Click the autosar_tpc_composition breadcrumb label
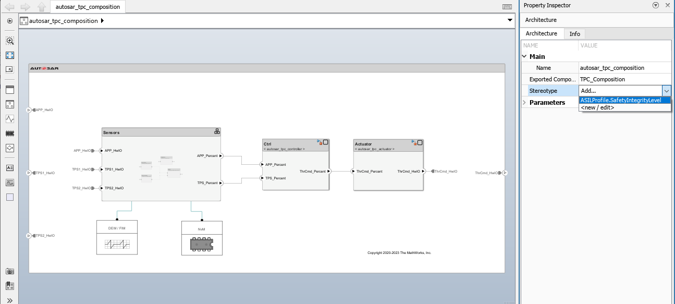Screen dimensions: 675x304 click(64, 21)
